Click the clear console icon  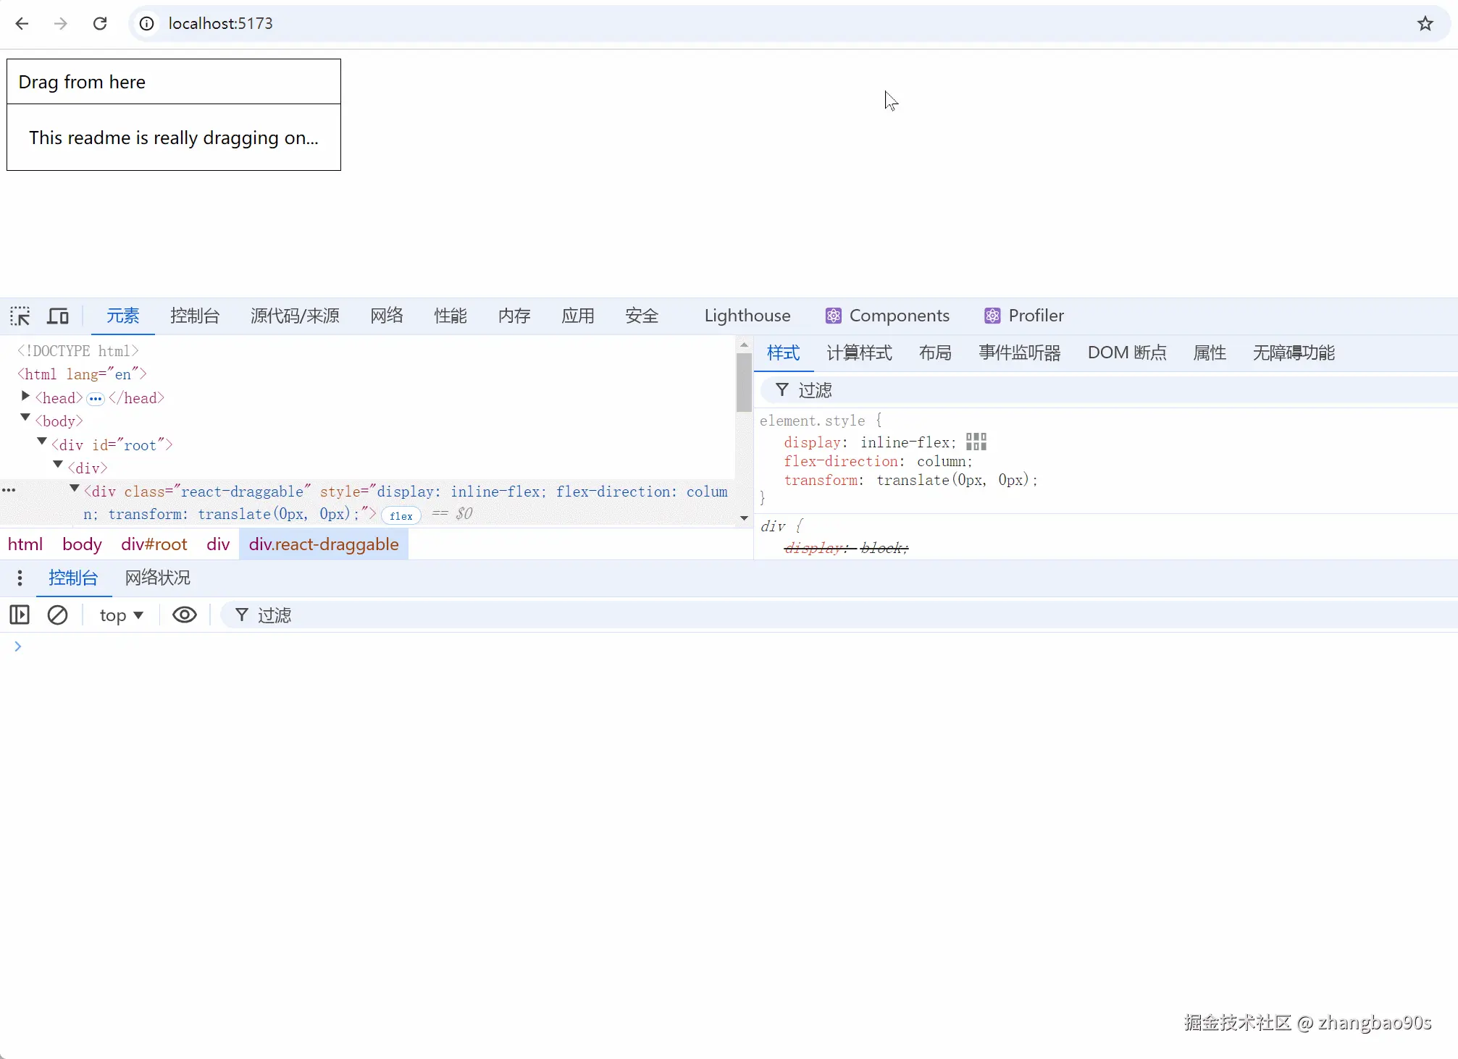[x=57, y=615]
